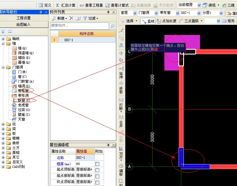Image resolution: width=237 pixels, height=186 pixels.
Task: Click the 偏移 offset tool
Action: [121, 170]
